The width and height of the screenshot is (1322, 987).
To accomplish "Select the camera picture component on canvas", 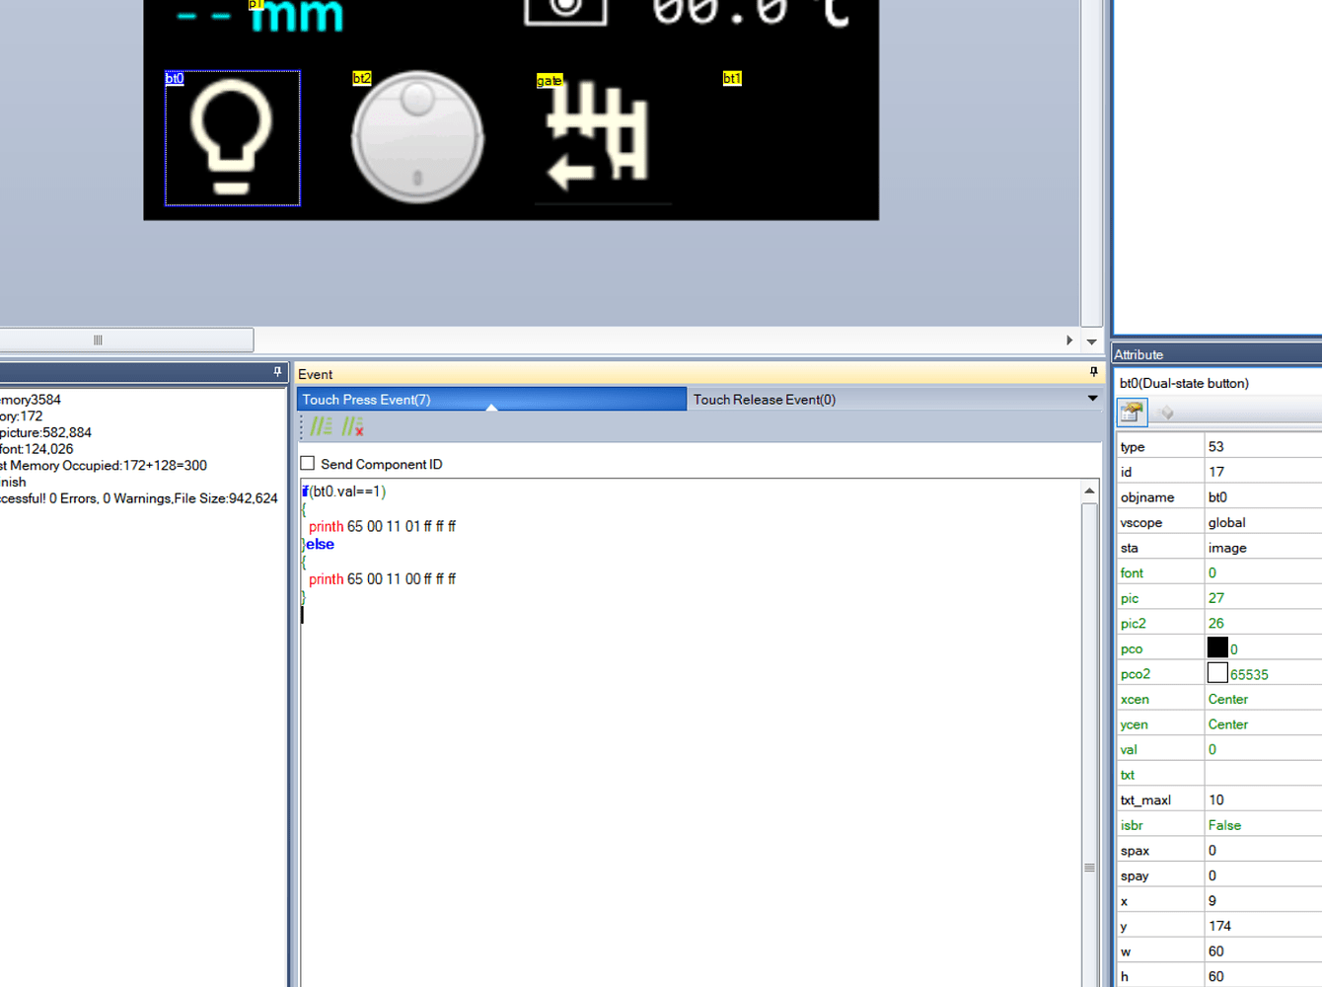I will tap(565, 10).
